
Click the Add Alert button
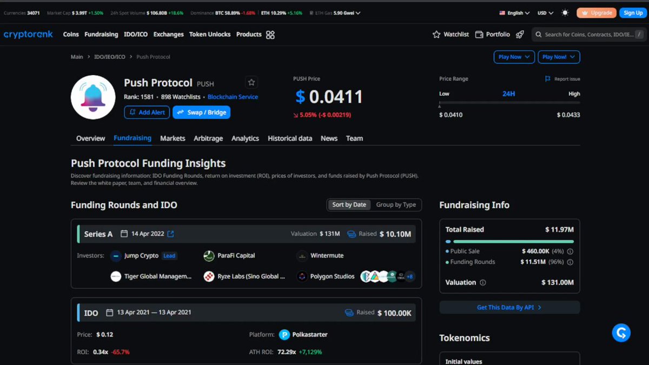tap(147, 112)
